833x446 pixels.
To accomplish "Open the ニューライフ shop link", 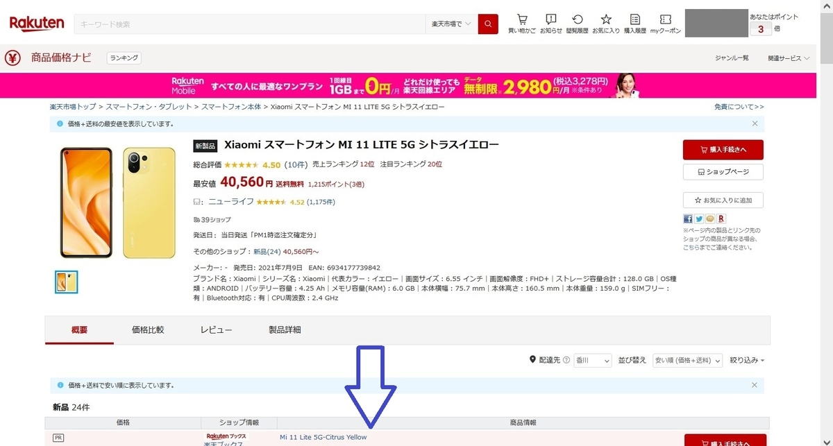I will pos(230,202).
